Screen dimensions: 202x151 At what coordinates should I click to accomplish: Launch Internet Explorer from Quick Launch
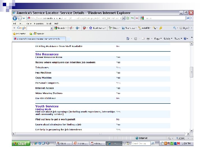[36, 143]
